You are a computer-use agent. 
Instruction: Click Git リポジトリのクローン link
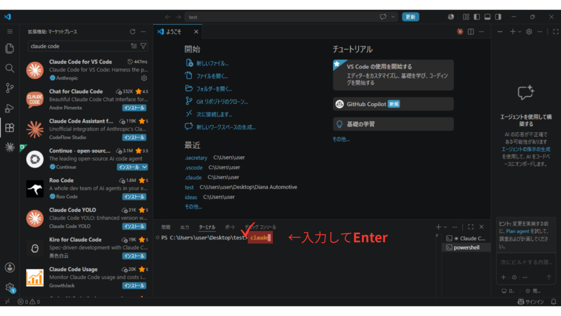[222, 101]
